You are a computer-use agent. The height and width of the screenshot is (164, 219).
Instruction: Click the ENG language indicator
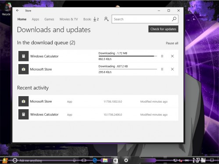tap(187, 160)
